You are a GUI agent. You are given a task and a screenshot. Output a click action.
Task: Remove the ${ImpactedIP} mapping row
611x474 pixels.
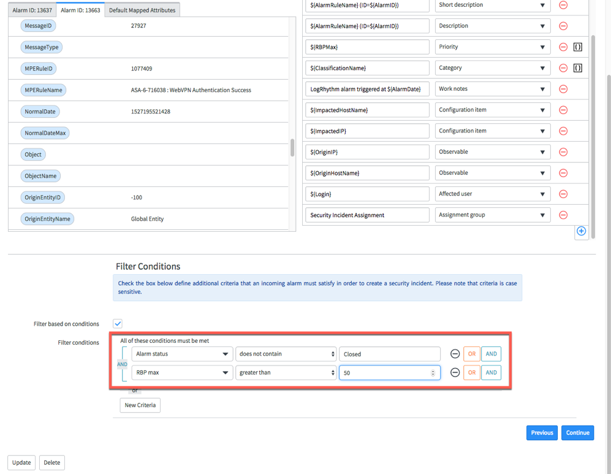point(563,131)
